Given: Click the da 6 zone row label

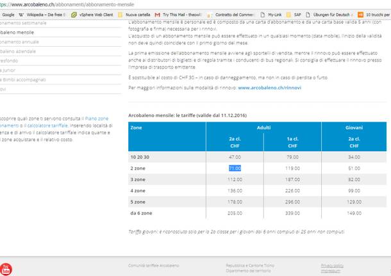Looking at the screenshot, I should (x=141, y=213).
